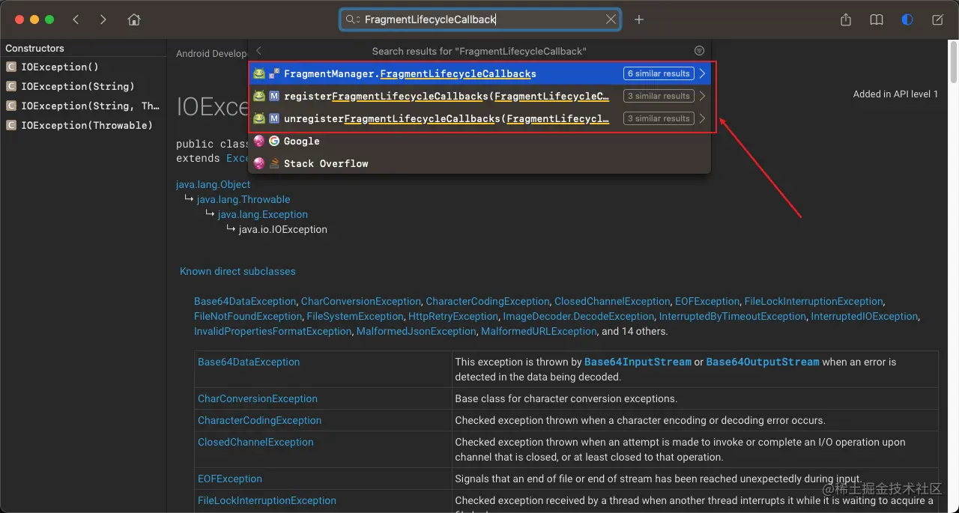Image resolution: width=959 pixels, height=513 pixels.
Task: Open InterruptedIOException link
Action: [865, 316]
